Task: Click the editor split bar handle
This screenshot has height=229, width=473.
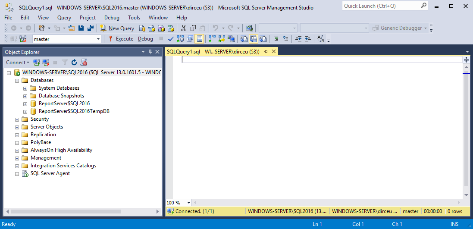Action: click(x=467, y=60)
